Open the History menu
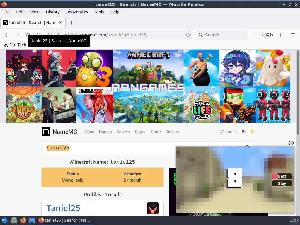Image resolution: width=300 pixels, height=225 pixels. pos(53,12)
